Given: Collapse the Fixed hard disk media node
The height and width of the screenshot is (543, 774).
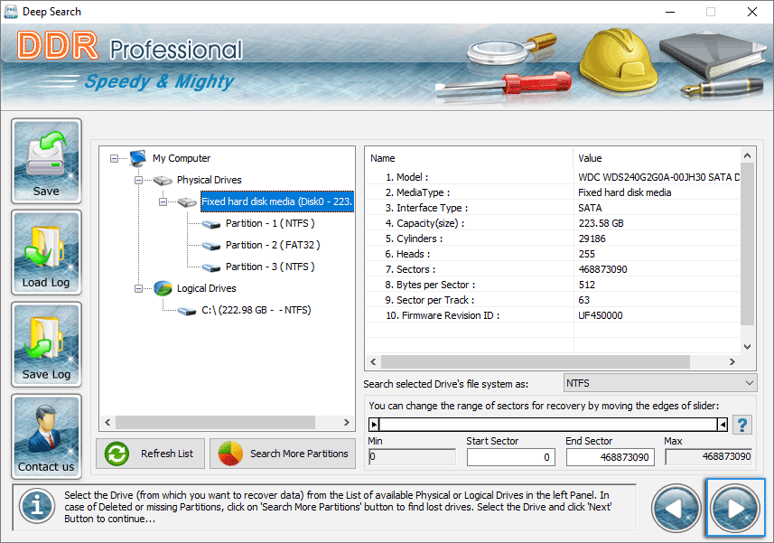Looking at the screenshot, I should [163, 201].
